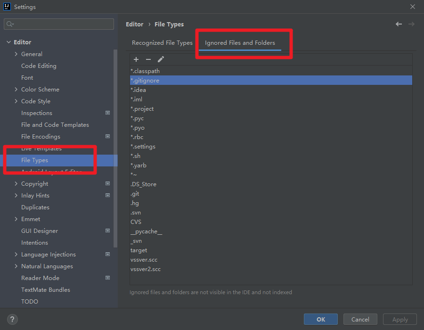Image resolution: width=424 pixels, height=330 pixels.
Task: Click the project marker beside File Encodings
Action: 107,136
